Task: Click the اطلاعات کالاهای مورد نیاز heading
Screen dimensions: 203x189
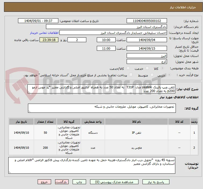Action: (179, 97)
